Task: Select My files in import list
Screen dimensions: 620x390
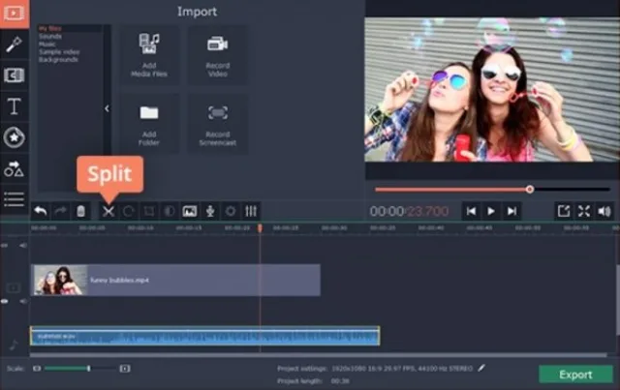Action: 50,28
